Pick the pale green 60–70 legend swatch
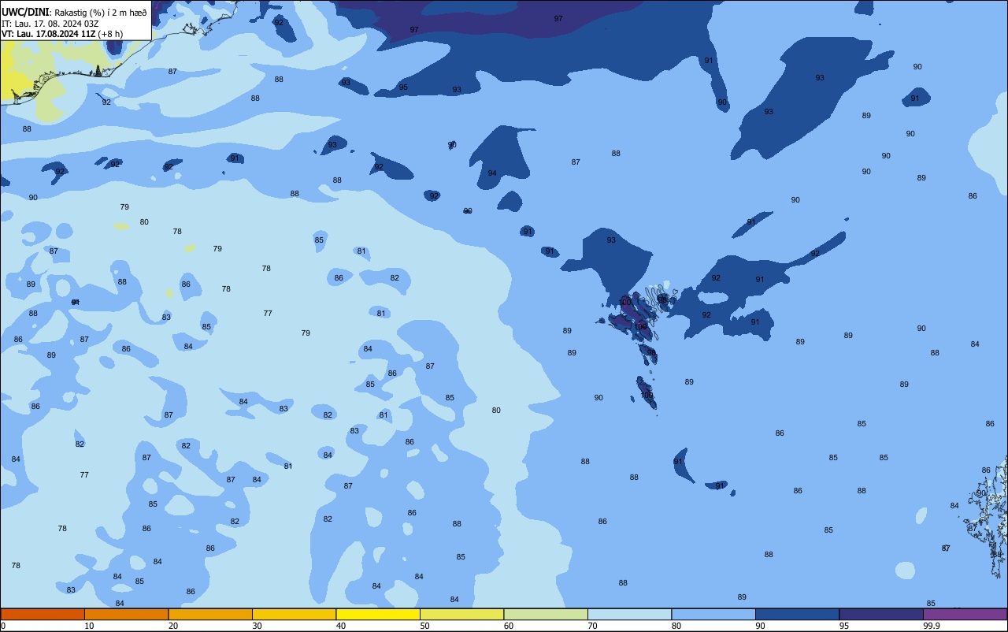1008x632 pixels. click(546, 614)
